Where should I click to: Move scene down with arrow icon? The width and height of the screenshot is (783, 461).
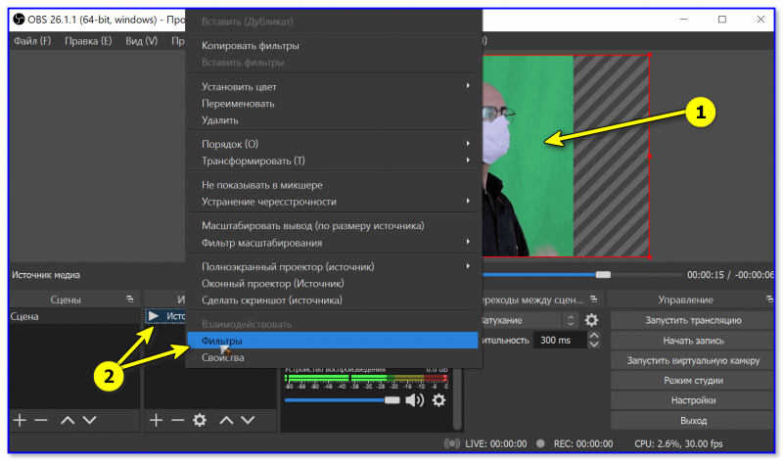pyautogui.click(x=89, y=420)
